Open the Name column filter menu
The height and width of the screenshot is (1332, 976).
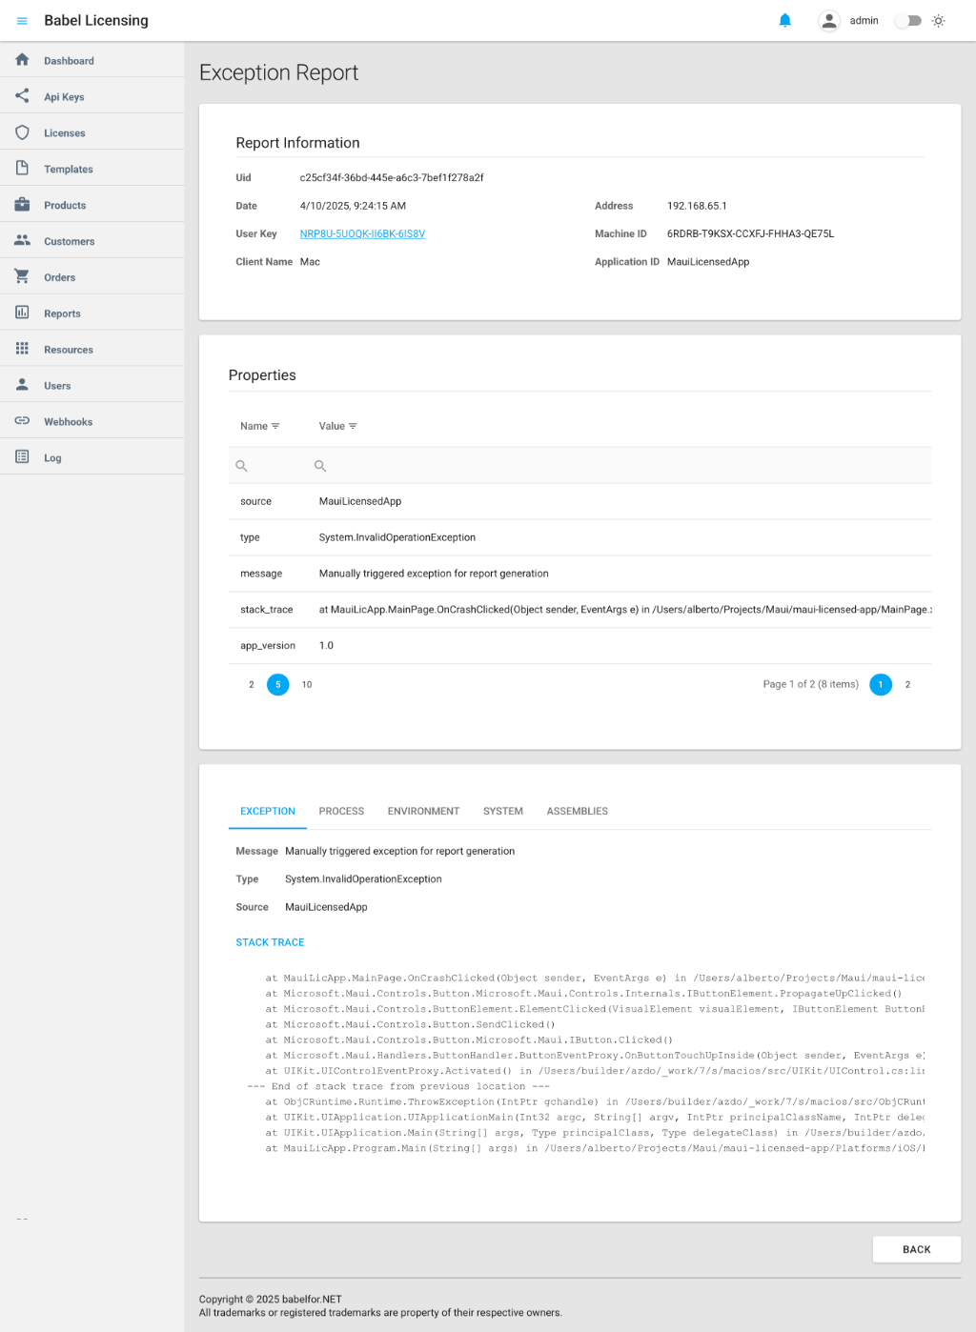point(275,426)
